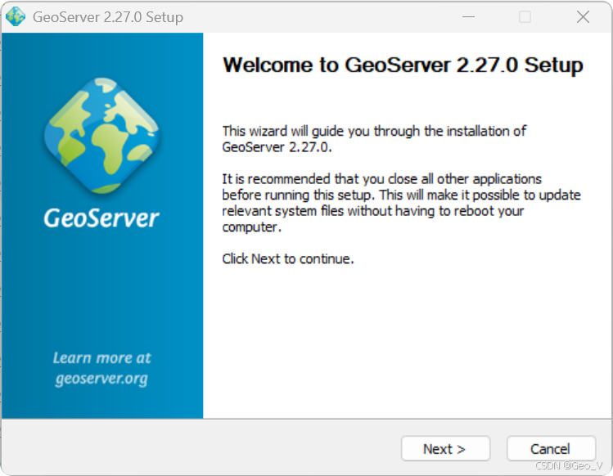This screenshot has height=476, width=613.
Task: Click the GeoServer wordmark below the globe
Action: coord(101,218)
